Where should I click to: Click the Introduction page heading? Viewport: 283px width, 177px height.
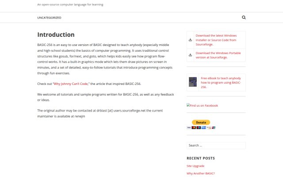click(56, 35)
